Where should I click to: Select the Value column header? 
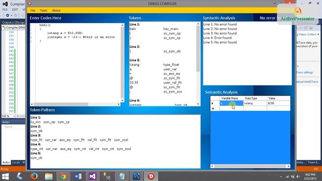pos(278,99)
